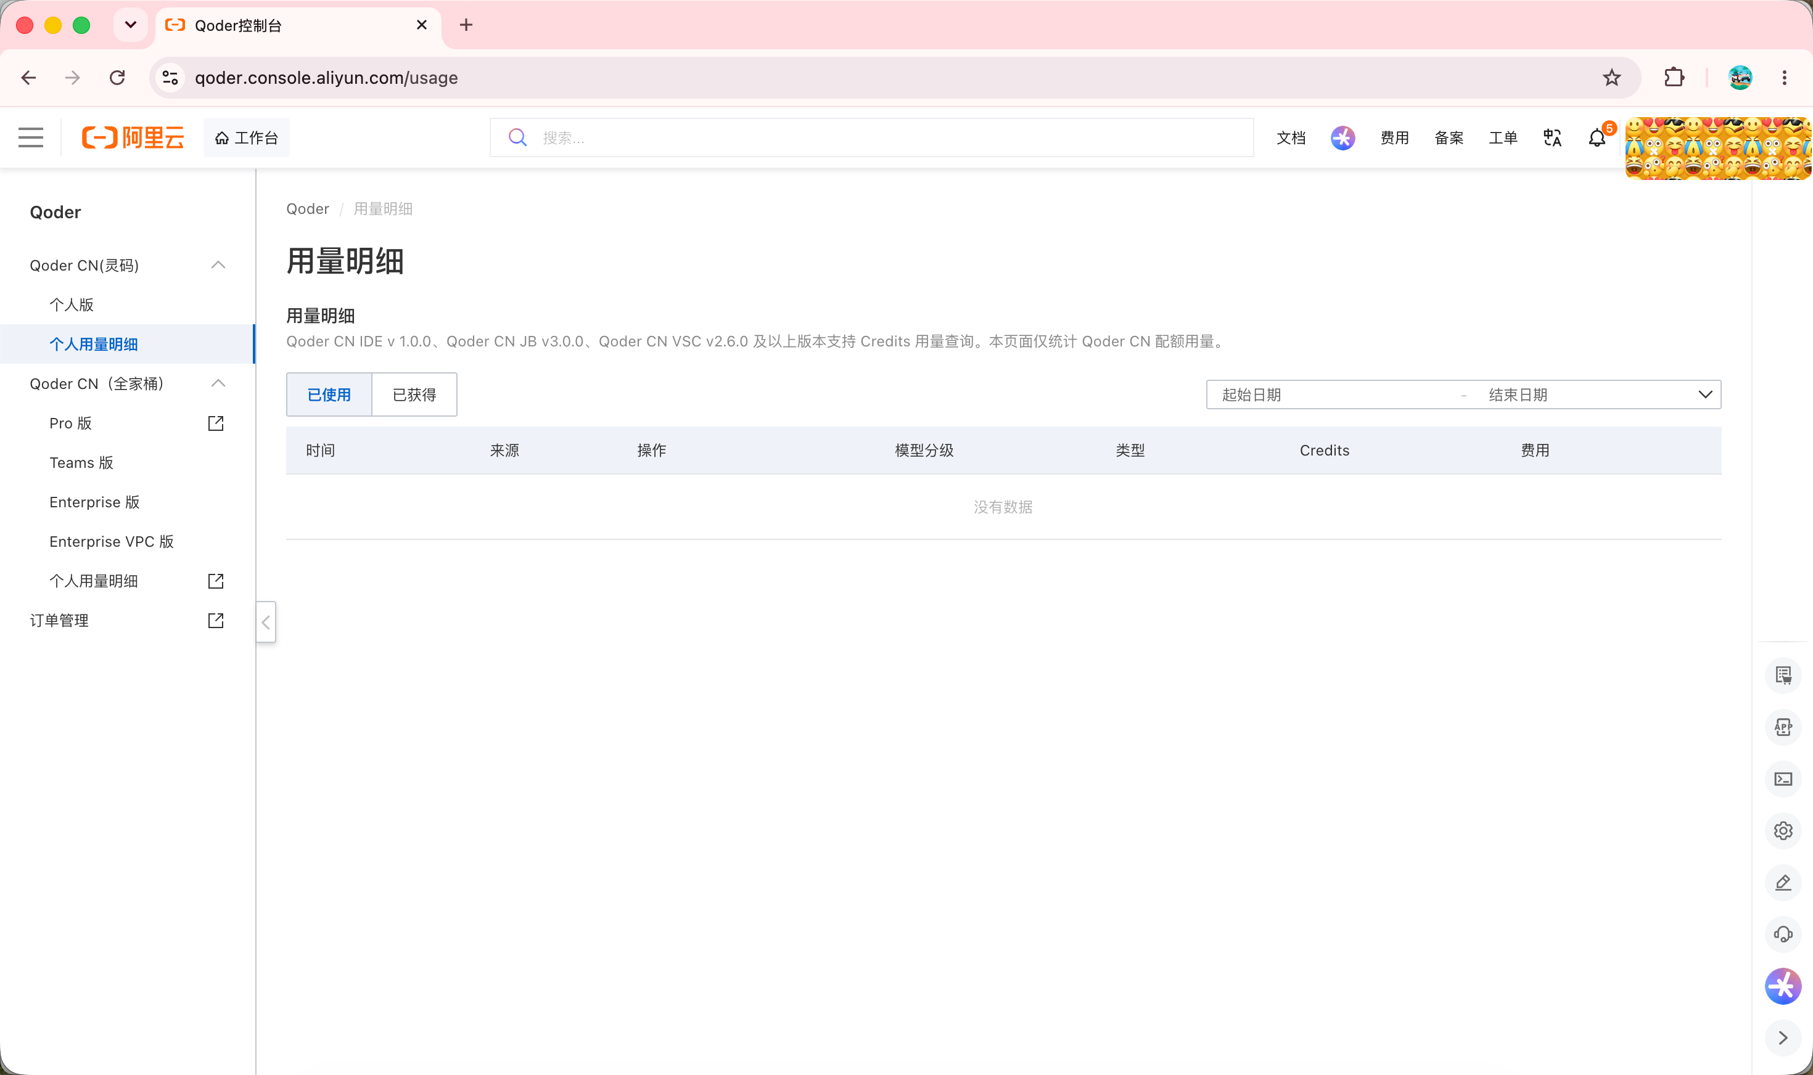Open the Chrome three-dot menu

(1784, 78)
